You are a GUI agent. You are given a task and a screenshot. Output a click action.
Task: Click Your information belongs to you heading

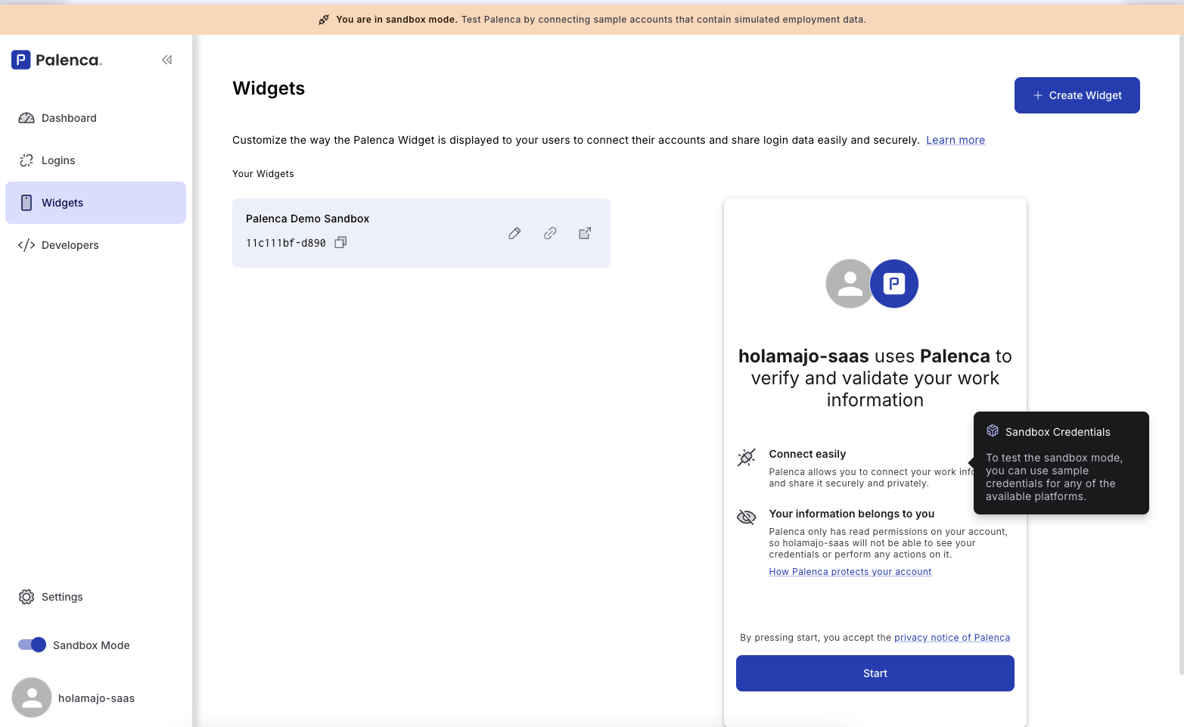tap(852, 514)
